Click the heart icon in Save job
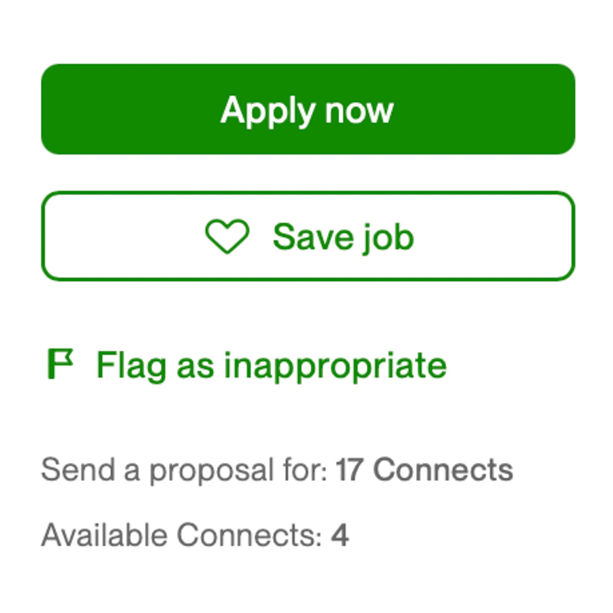The height and width of the screenshot is (613, 613). [x=227, y=236]
